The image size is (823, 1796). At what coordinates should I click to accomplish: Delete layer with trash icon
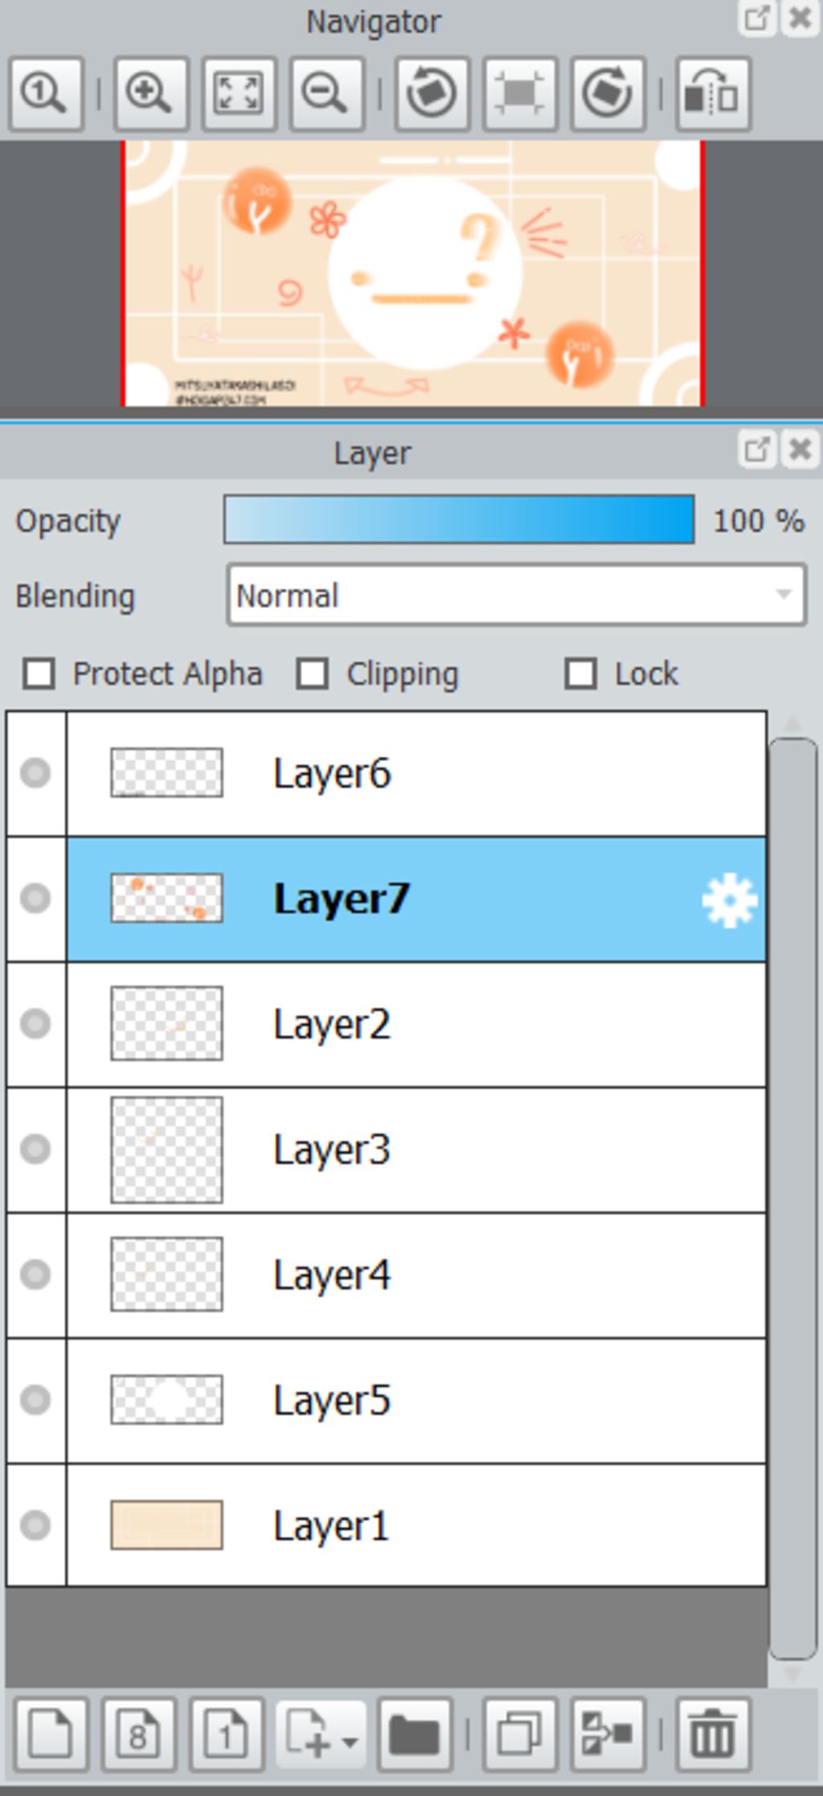click(713, 1736)
